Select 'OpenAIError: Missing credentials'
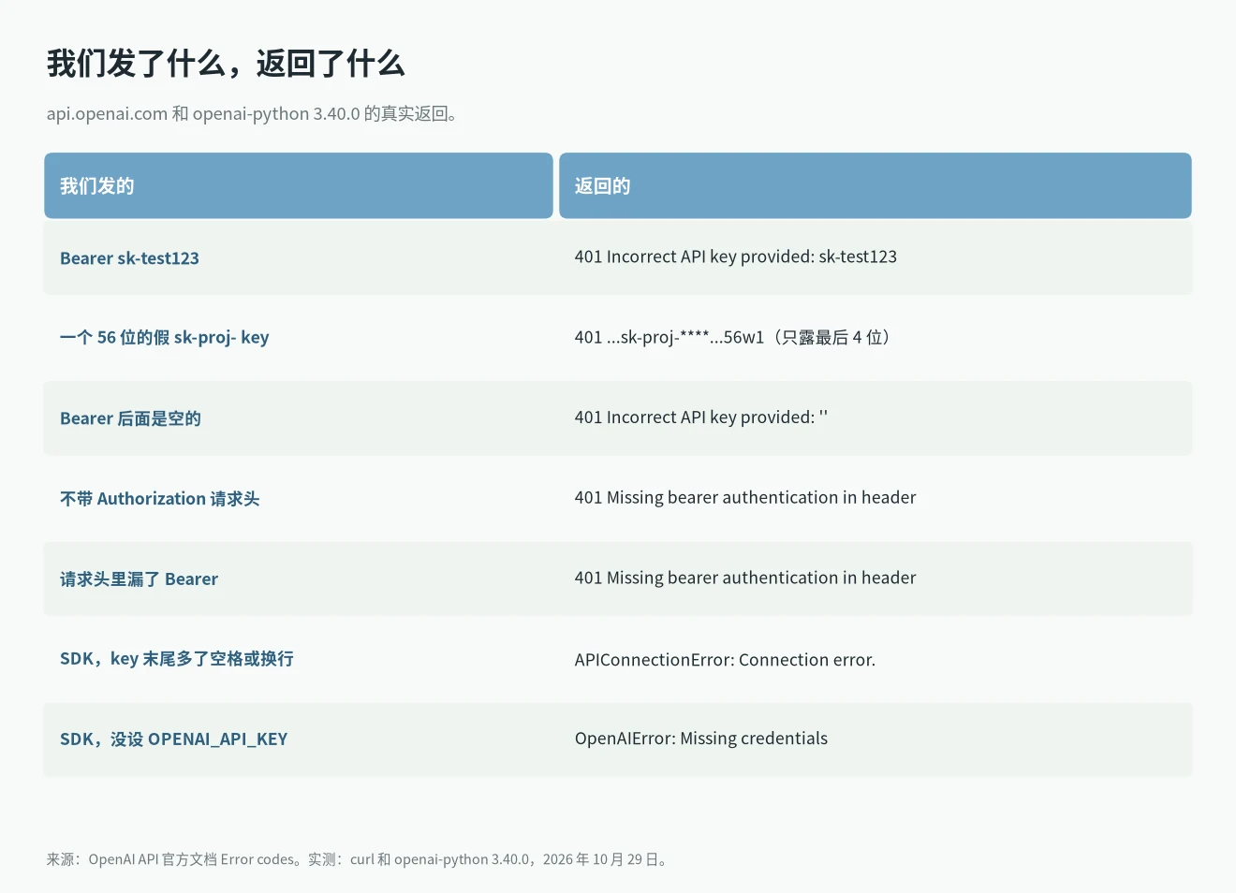Image resolution: width=1236 pixels, height=893 pixels. (x=701, y=739)
